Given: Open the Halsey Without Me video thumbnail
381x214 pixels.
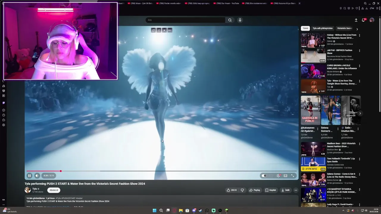Looking at the screenshot, I should pos(313,40).
